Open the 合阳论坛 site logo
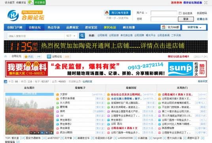Screen dimensions: 212x143 (x=26, y=15)
